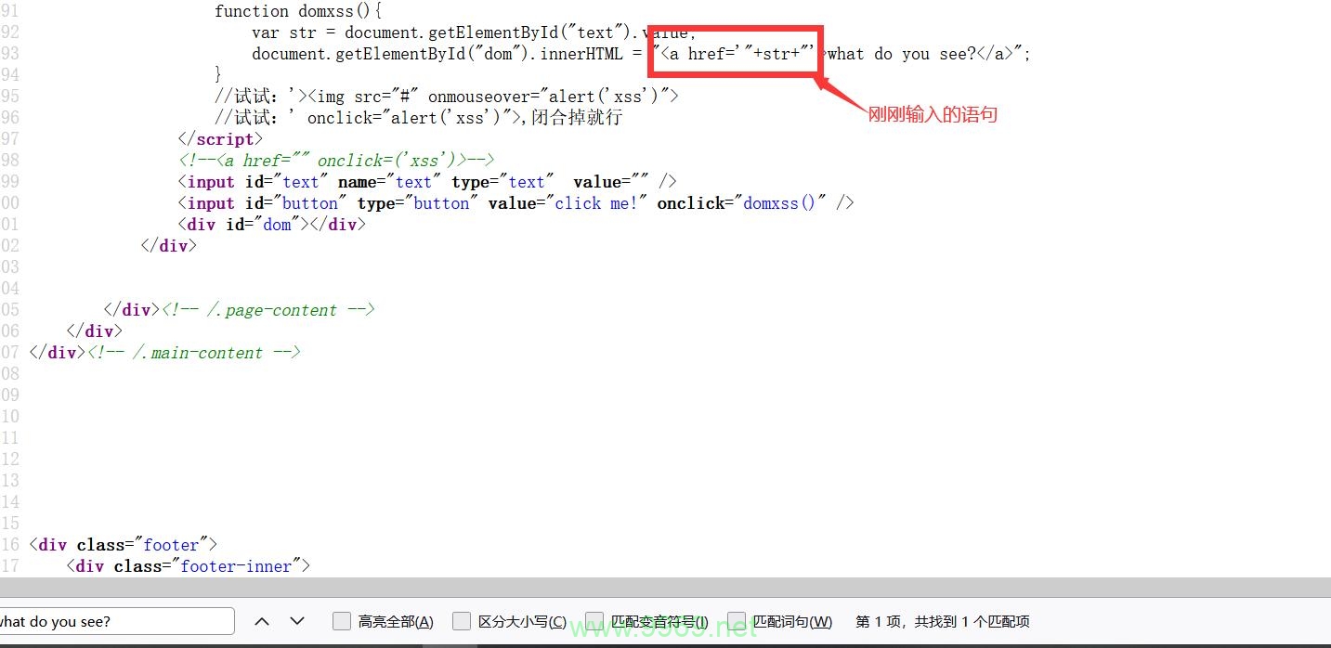The image size is (1331, 648).
Task: Enable the 匹配词句 whole words checkbox
Action: pyautogui.click(x=736, y=621)
